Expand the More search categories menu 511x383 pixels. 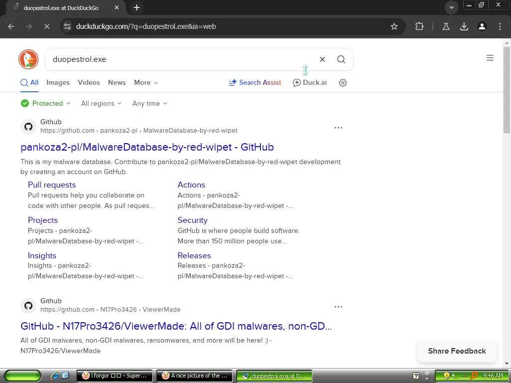pyautogui.click(x=146, y=82)
